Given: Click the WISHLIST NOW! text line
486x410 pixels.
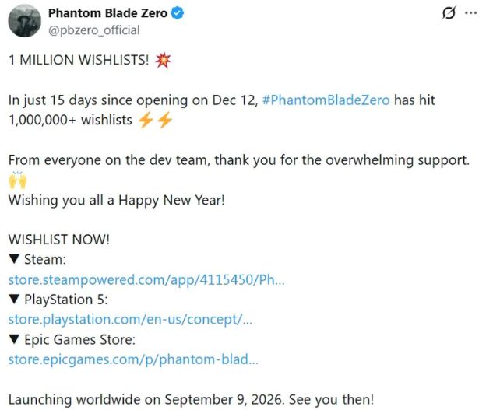Looking at the screenshot, I should tap(59, 240).
